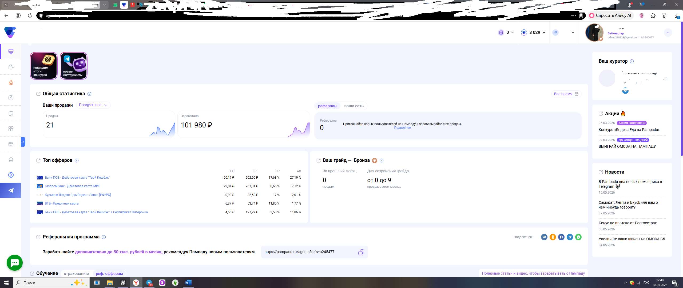Open the Windows Start menu
Viewport: 683px width, 288px height.
pyautogui.click(x=6, y=283)
